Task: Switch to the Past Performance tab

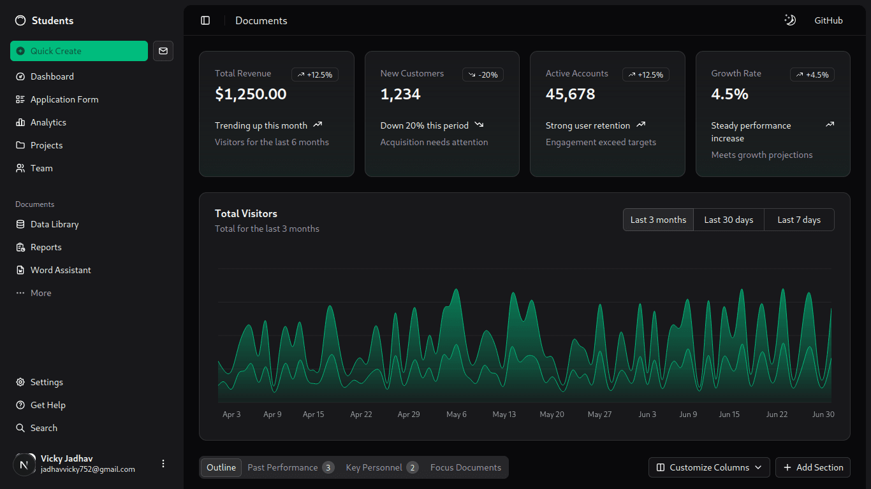Action: [291, 467]
